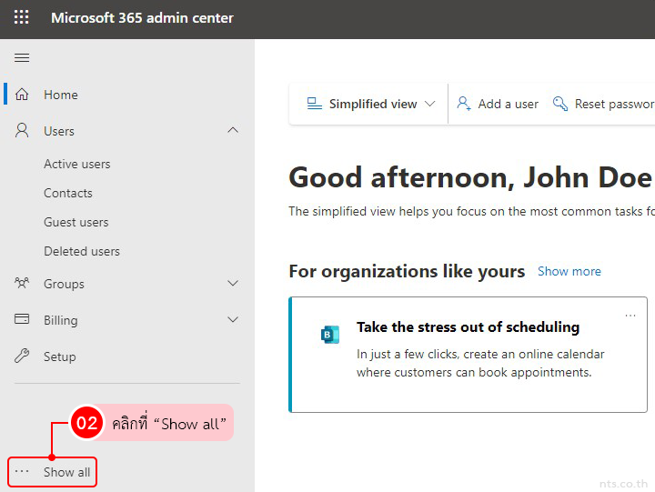Screen dimensions: 655x492
Task: Expand the Groups section chevron
Action: pyautogui.click(x=233, y=284)
